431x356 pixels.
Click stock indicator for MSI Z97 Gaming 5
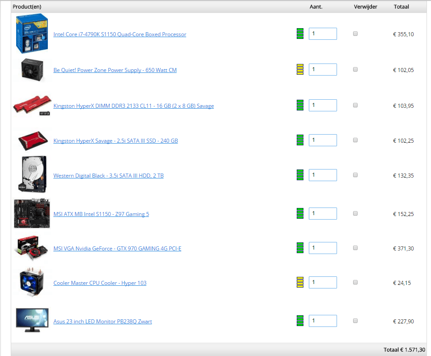coord(300,213)
